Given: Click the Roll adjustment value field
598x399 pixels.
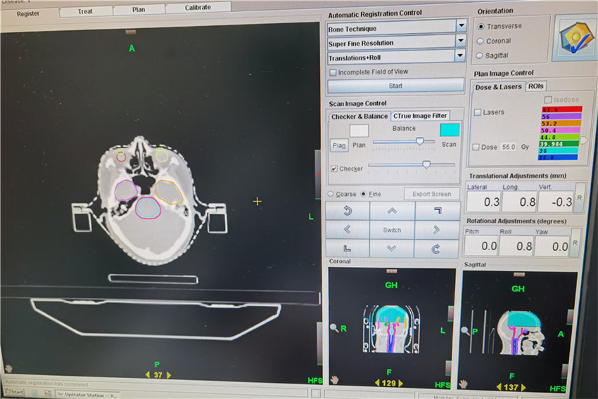Looking at the screenshot, I should pos(516,247).
